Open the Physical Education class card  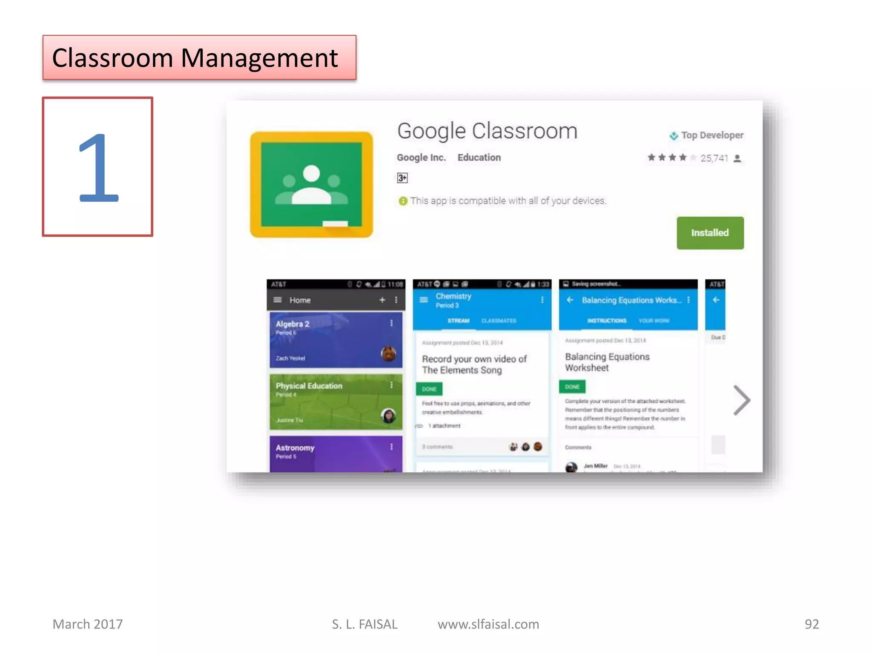point(336,402)
